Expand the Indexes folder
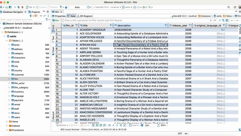 (7, 126)
